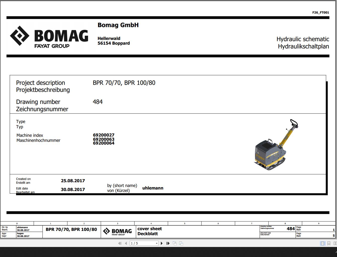Go to the previous page
Screen dimensions: 337x257
pos(126,243)
